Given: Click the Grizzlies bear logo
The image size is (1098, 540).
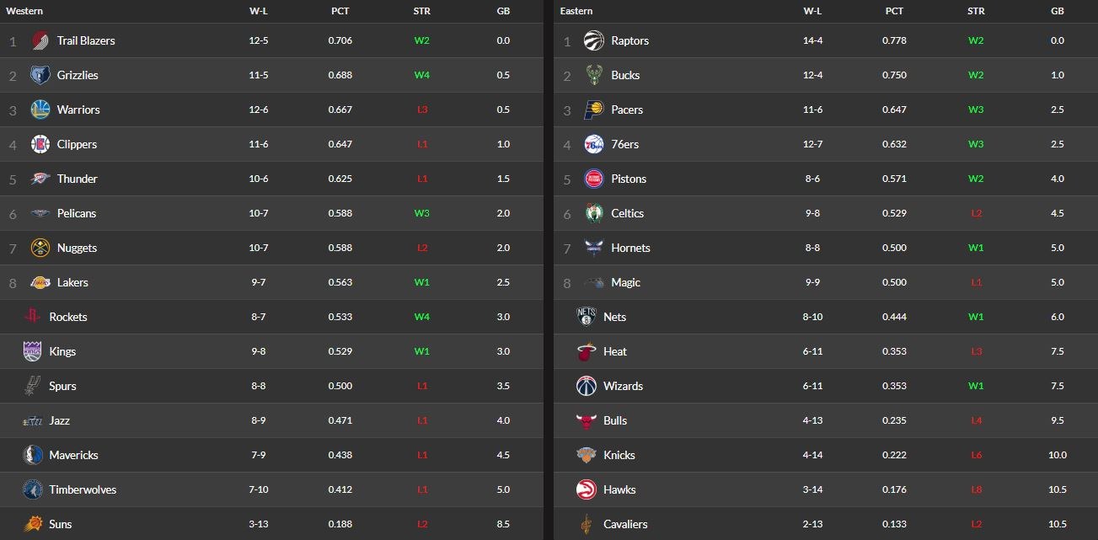Looking at the screenshot, I should pos(40,75).
